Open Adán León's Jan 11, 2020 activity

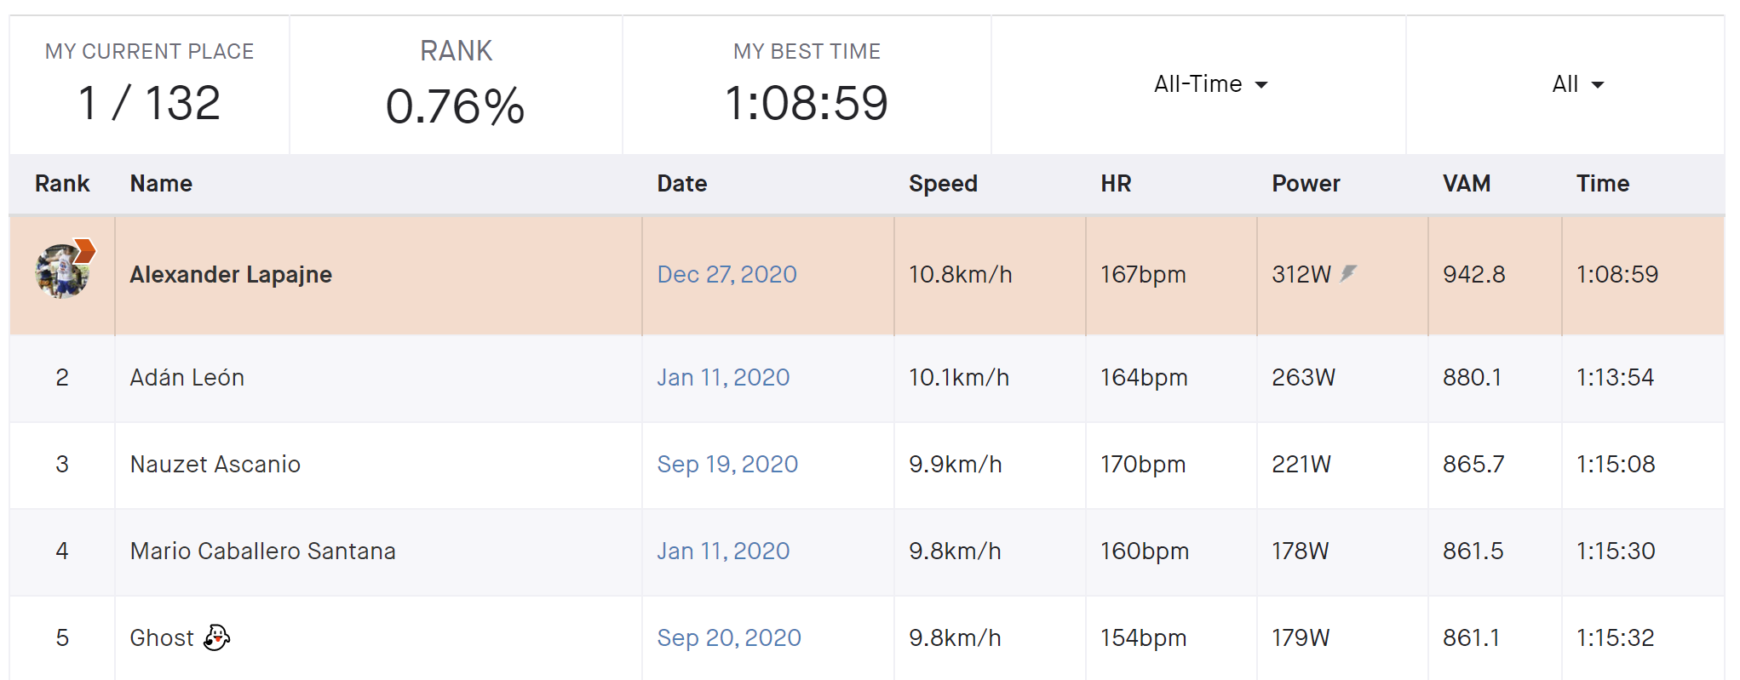[x=723, y=377]
